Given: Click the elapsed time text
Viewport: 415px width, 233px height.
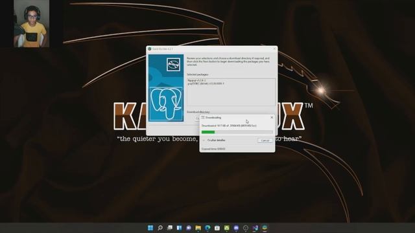Looking at the screenshot, I should coord(213,149).
